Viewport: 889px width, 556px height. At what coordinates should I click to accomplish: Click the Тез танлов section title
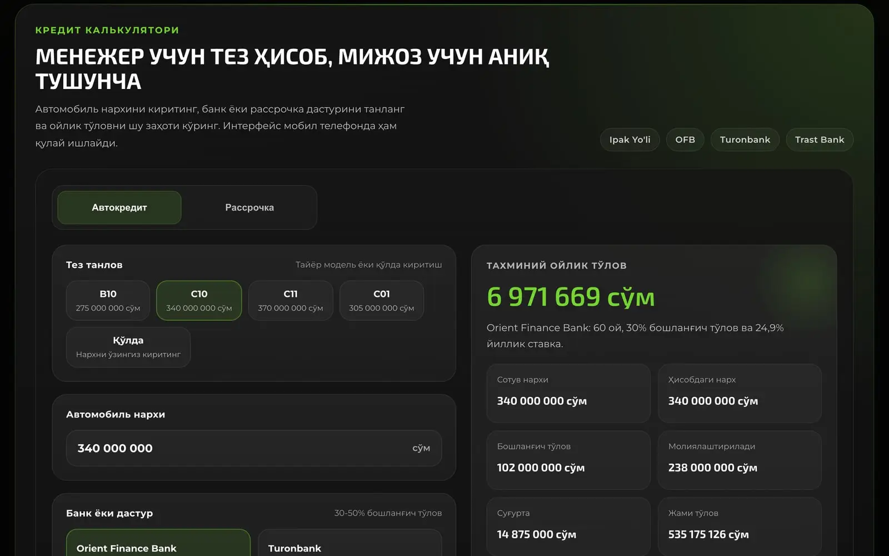point(94,265)
